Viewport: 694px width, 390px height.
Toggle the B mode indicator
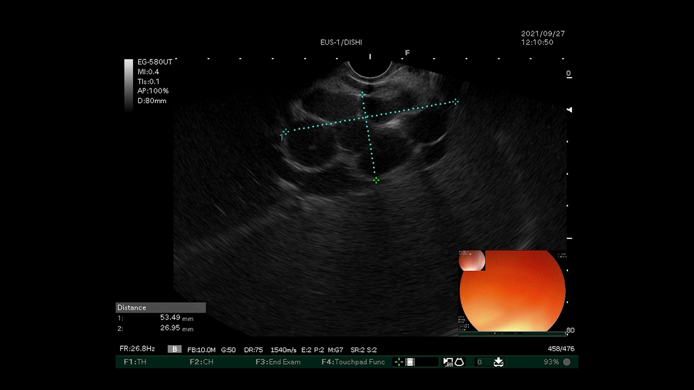click(x=175, y=349)
